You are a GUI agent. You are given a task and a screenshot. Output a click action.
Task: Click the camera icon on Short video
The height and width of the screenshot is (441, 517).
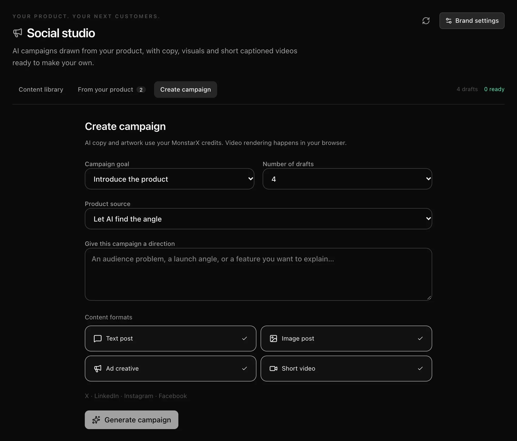click(x=273, y=369)
